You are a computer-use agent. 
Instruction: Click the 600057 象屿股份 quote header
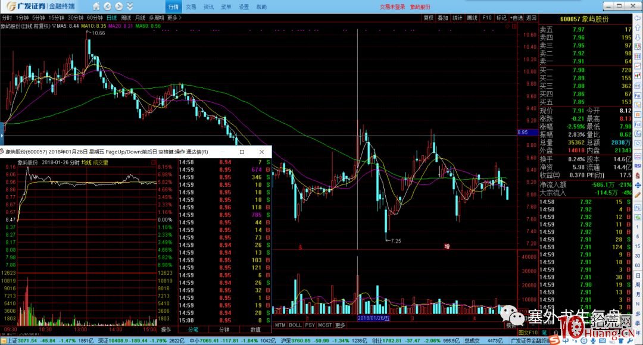coord(585,19)
